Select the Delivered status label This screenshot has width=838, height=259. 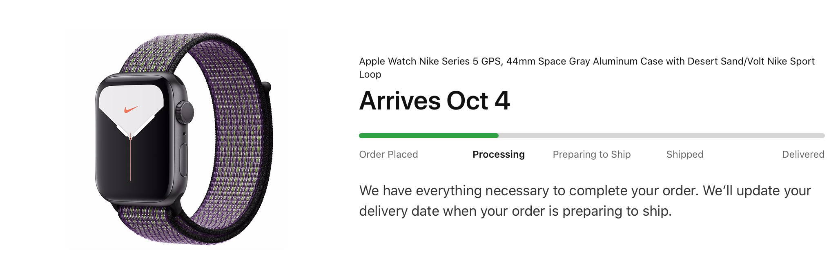click(x=803, y=154)
